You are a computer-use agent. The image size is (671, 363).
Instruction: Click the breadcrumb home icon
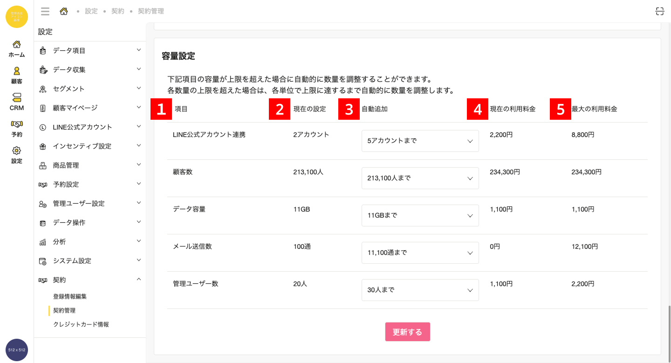tap(64, 11)
